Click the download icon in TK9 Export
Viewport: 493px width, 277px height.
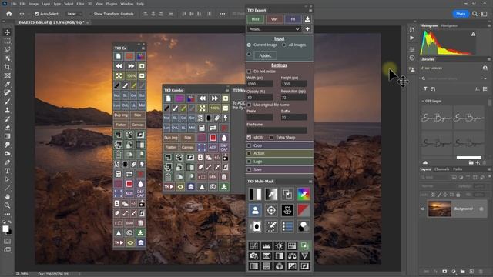coord(307,19)
